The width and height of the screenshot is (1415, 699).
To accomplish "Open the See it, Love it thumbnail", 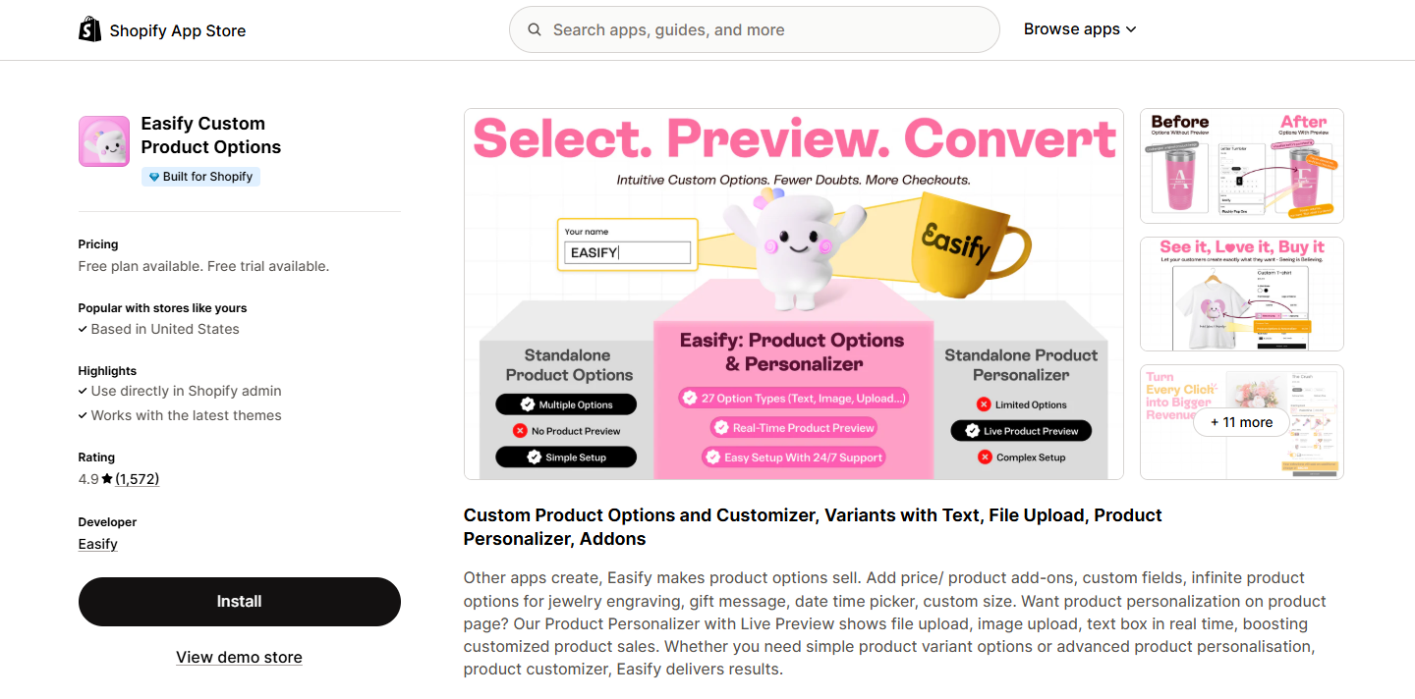I will 1241,294.
